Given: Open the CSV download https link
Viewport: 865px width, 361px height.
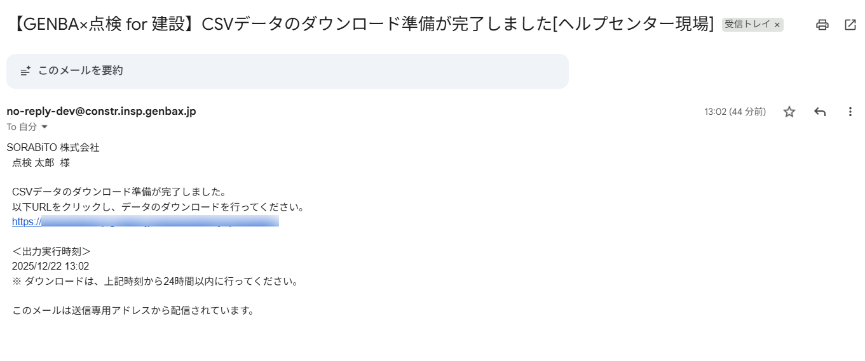Looking at the screenshot, I should point(145,221).
